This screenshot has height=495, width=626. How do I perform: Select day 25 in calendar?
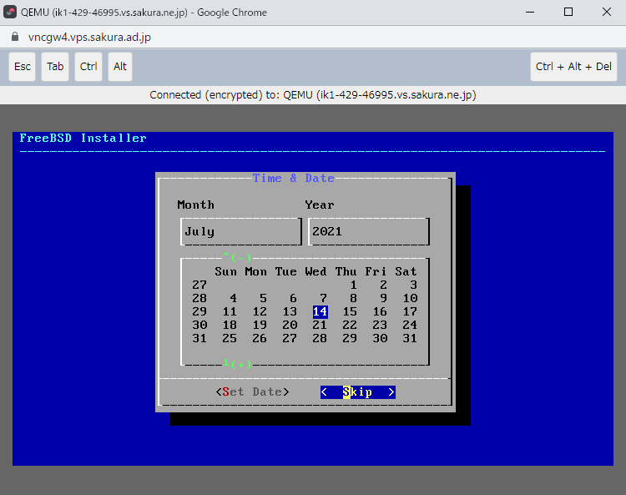pos(230,339)
